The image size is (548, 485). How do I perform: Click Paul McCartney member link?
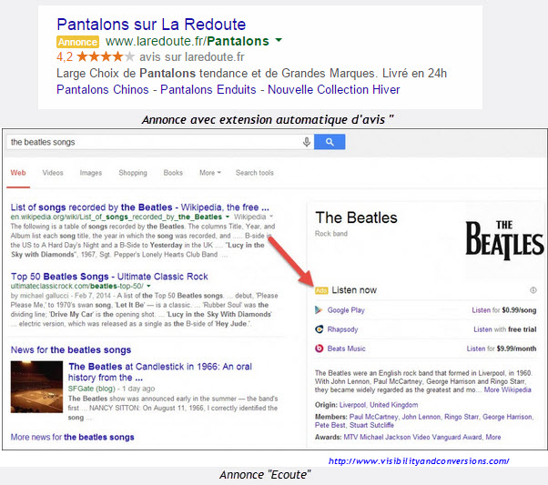coord(373,417)
